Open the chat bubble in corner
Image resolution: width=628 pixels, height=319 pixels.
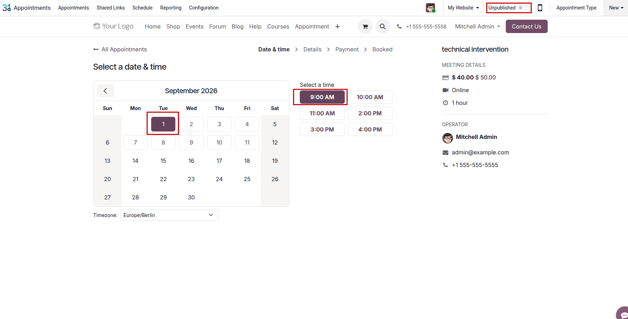pos(623,313)
